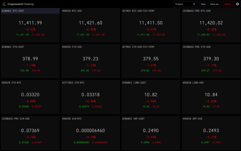Click the green 0.07368 bid on XLM-USD

pos(24,143)
